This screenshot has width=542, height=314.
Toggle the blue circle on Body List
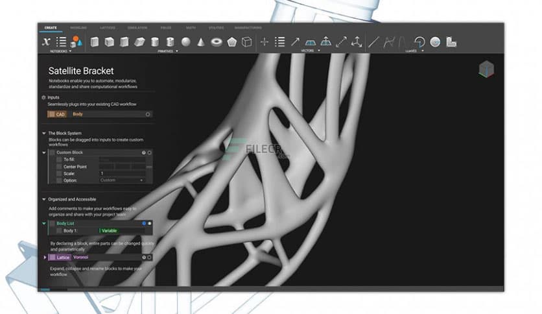[x=144, y=223]
